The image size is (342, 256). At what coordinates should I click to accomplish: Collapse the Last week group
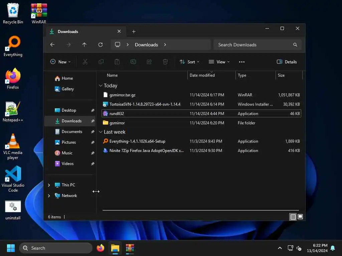[x=101, y=132]
